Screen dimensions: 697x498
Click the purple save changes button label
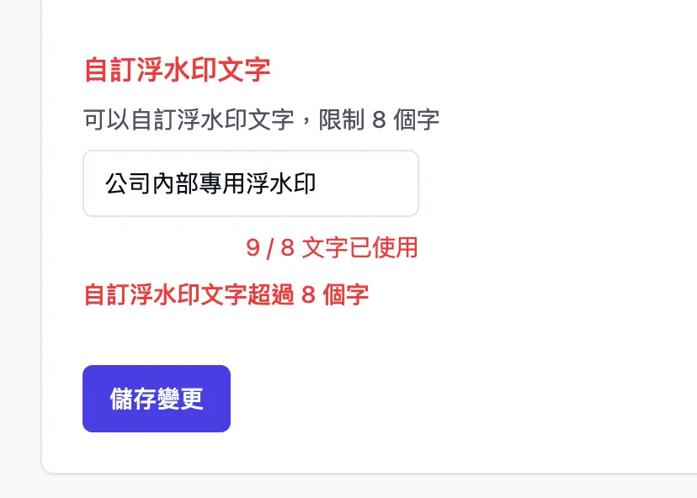pyautogui.click(x=155, y=398)
